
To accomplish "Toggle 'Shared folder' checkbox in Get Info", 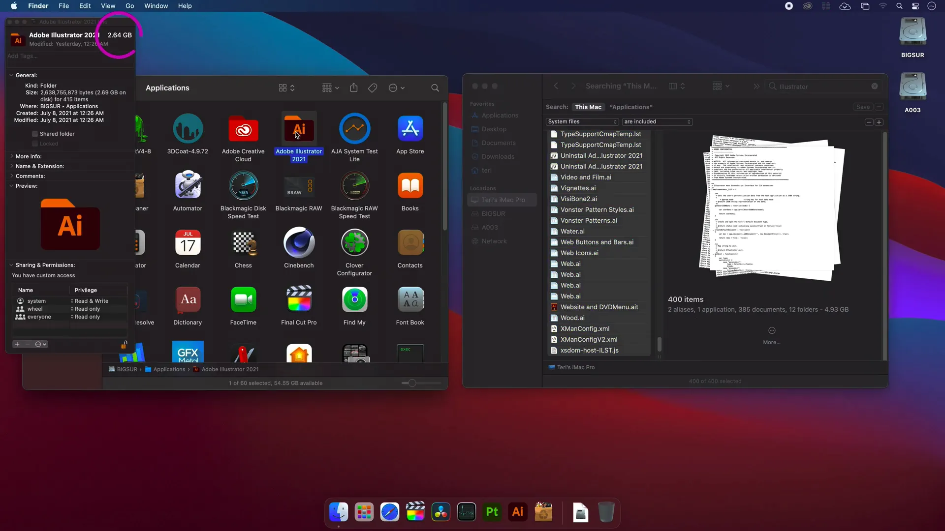I will click(x=35, y=134).
